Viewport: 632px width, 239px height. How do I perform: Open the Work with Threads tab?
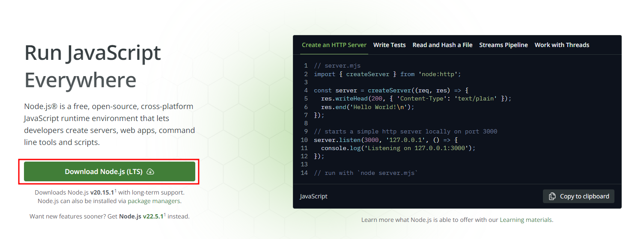click(x=562, y=45)
